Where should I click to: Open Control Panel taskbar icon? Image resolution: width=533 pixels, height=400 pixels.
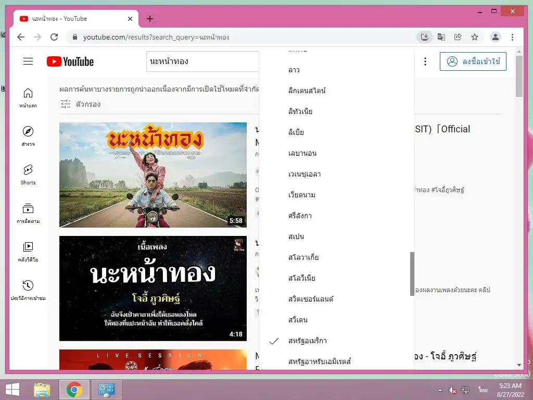(107, 390)
